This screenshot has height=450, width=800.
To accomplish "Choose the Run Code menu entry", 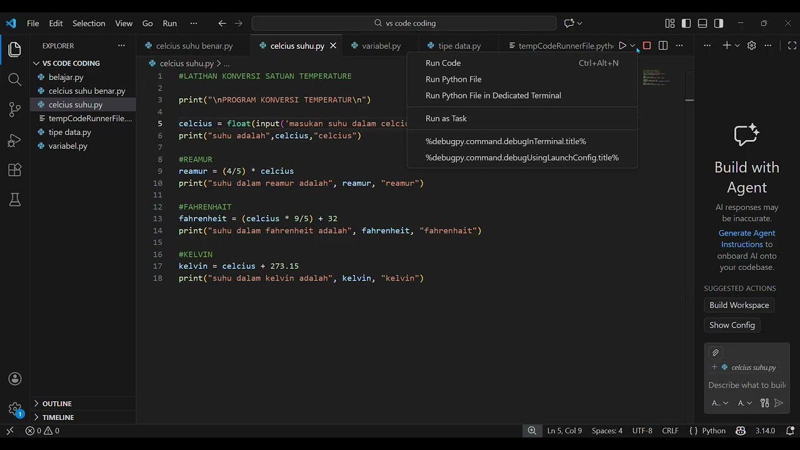I will click(522, 63).
